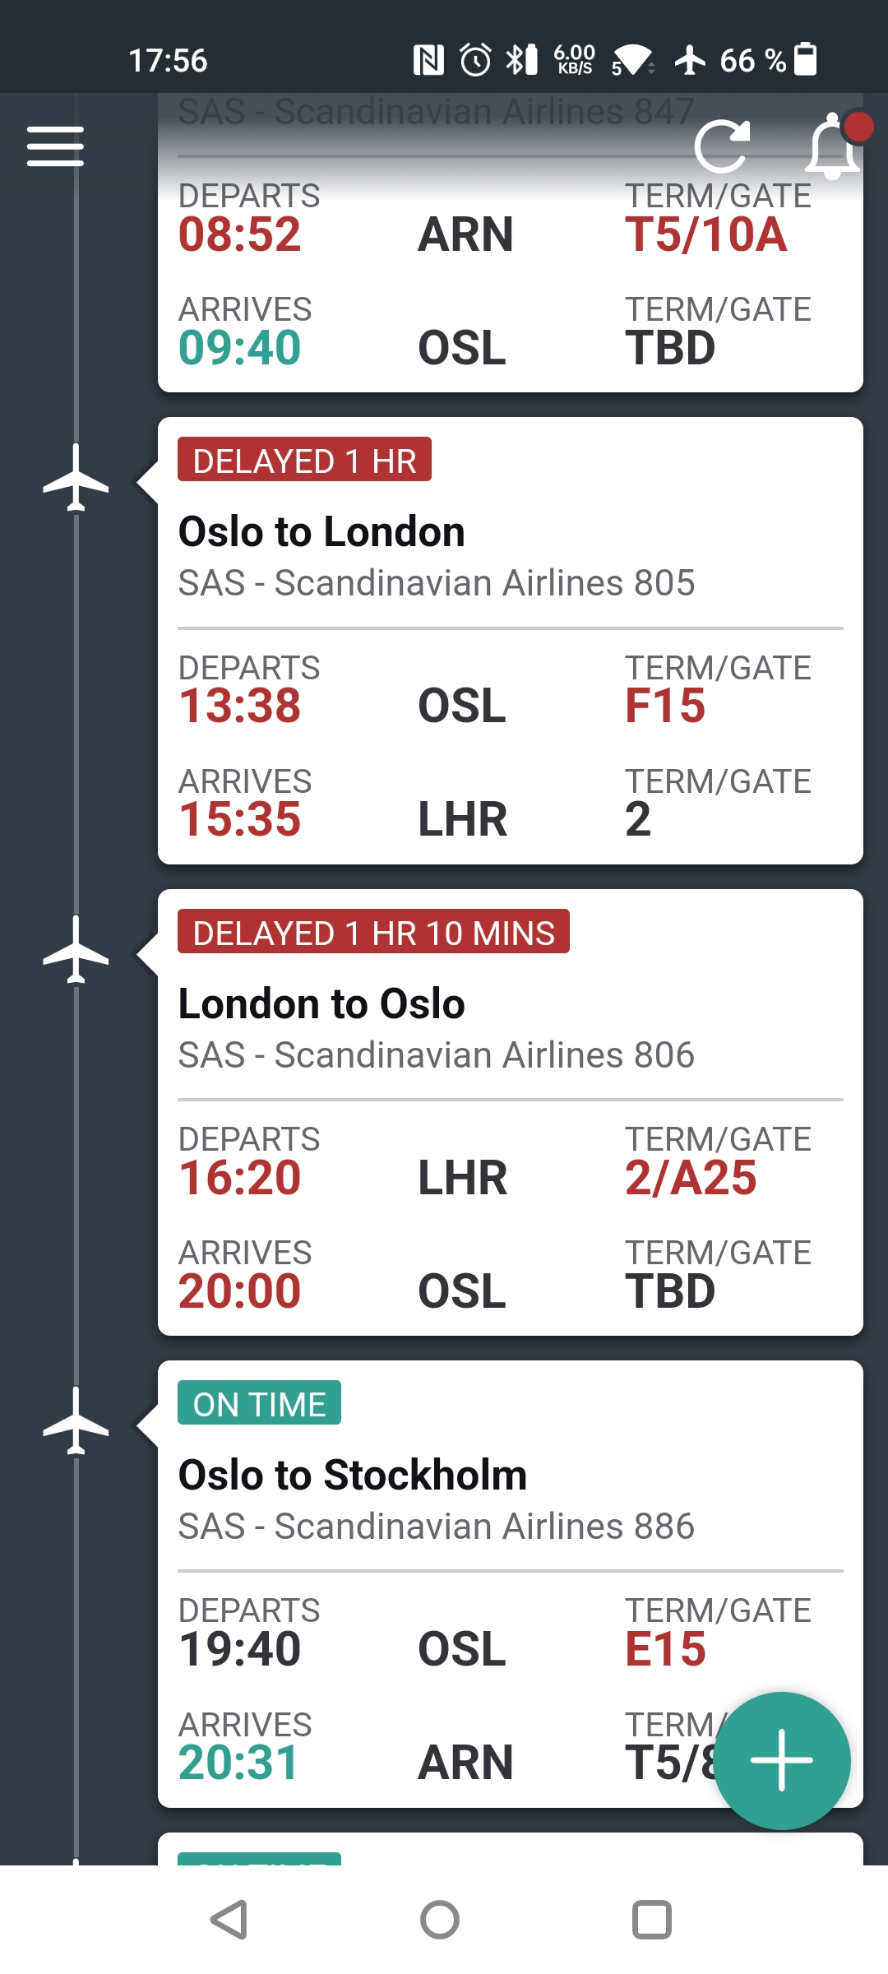Tap airplane icon beside London to Oslo
The width and height of the screenshot is (888, 1974).
pyautogui.click(x=76, y=949)
